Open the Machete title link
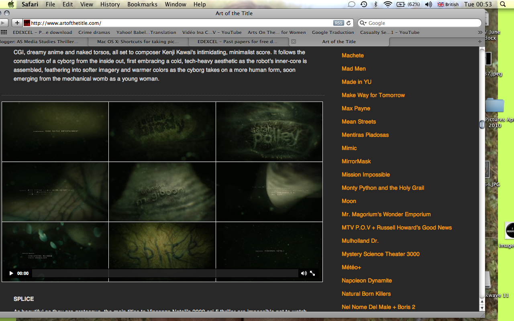Screen dimensions: 514x321 [x=353, y=55]
